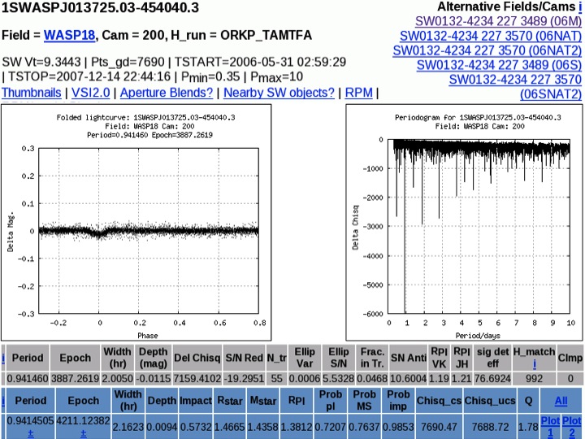585x439 pixels.
Task: Click info icon in blue table header
Action: point(3,400)
